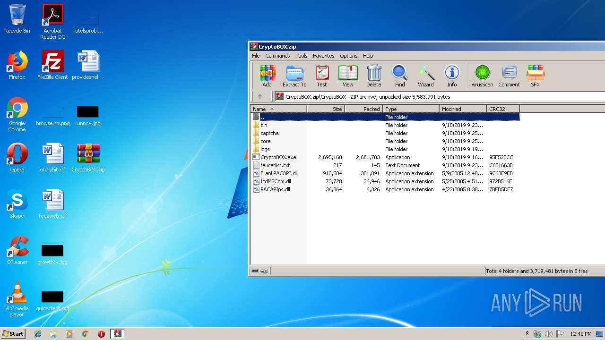Select the Firefox desktop shortcut
605x340 pixels.
tap(17, 66)
